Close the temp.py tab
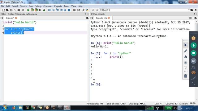 [x=16, y=18]
